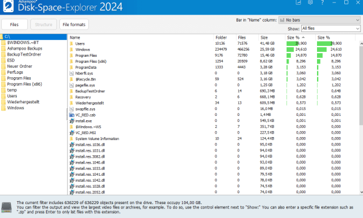Click the $Recycle.Bin folder icon
The width and height of the screenshot is (363, 218).
point(71,79)
